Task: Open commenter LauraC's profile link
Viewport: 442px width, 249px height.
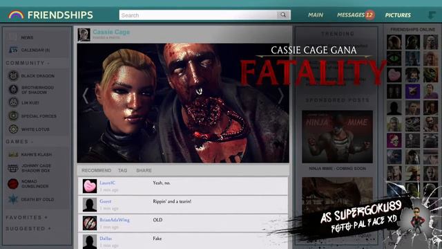Action: (x=108, y=183)
